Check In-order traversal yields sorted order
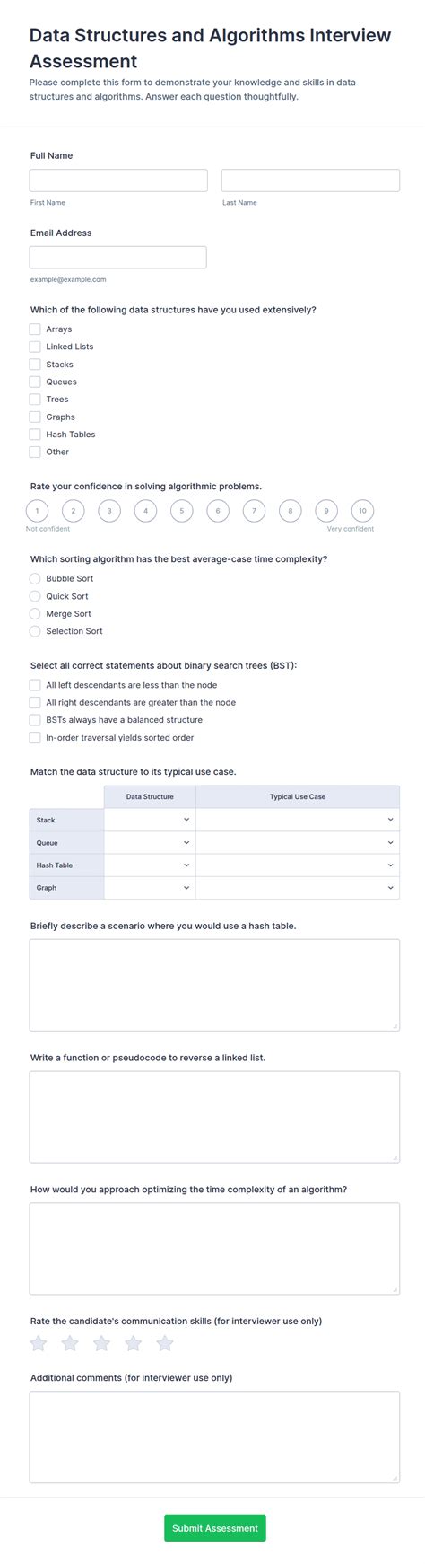Image resolution: width=425 pixels, height=1564 pixels. pyautogui.click(x=35, y=738)
